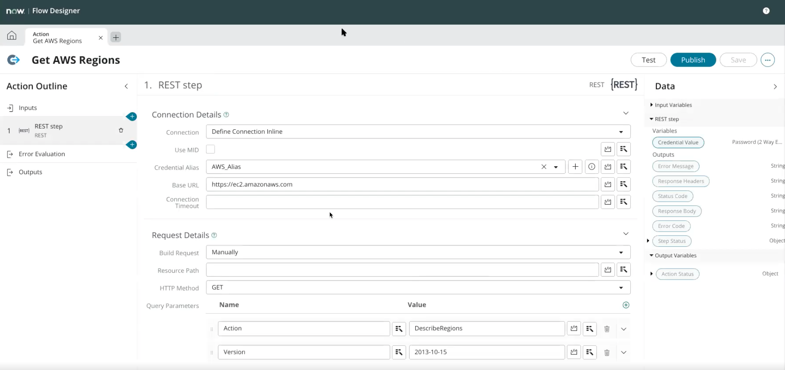The width and height of the screenshot is (785, 370).
Task: Open data pill picker for Action name
Action: [399, 329]
